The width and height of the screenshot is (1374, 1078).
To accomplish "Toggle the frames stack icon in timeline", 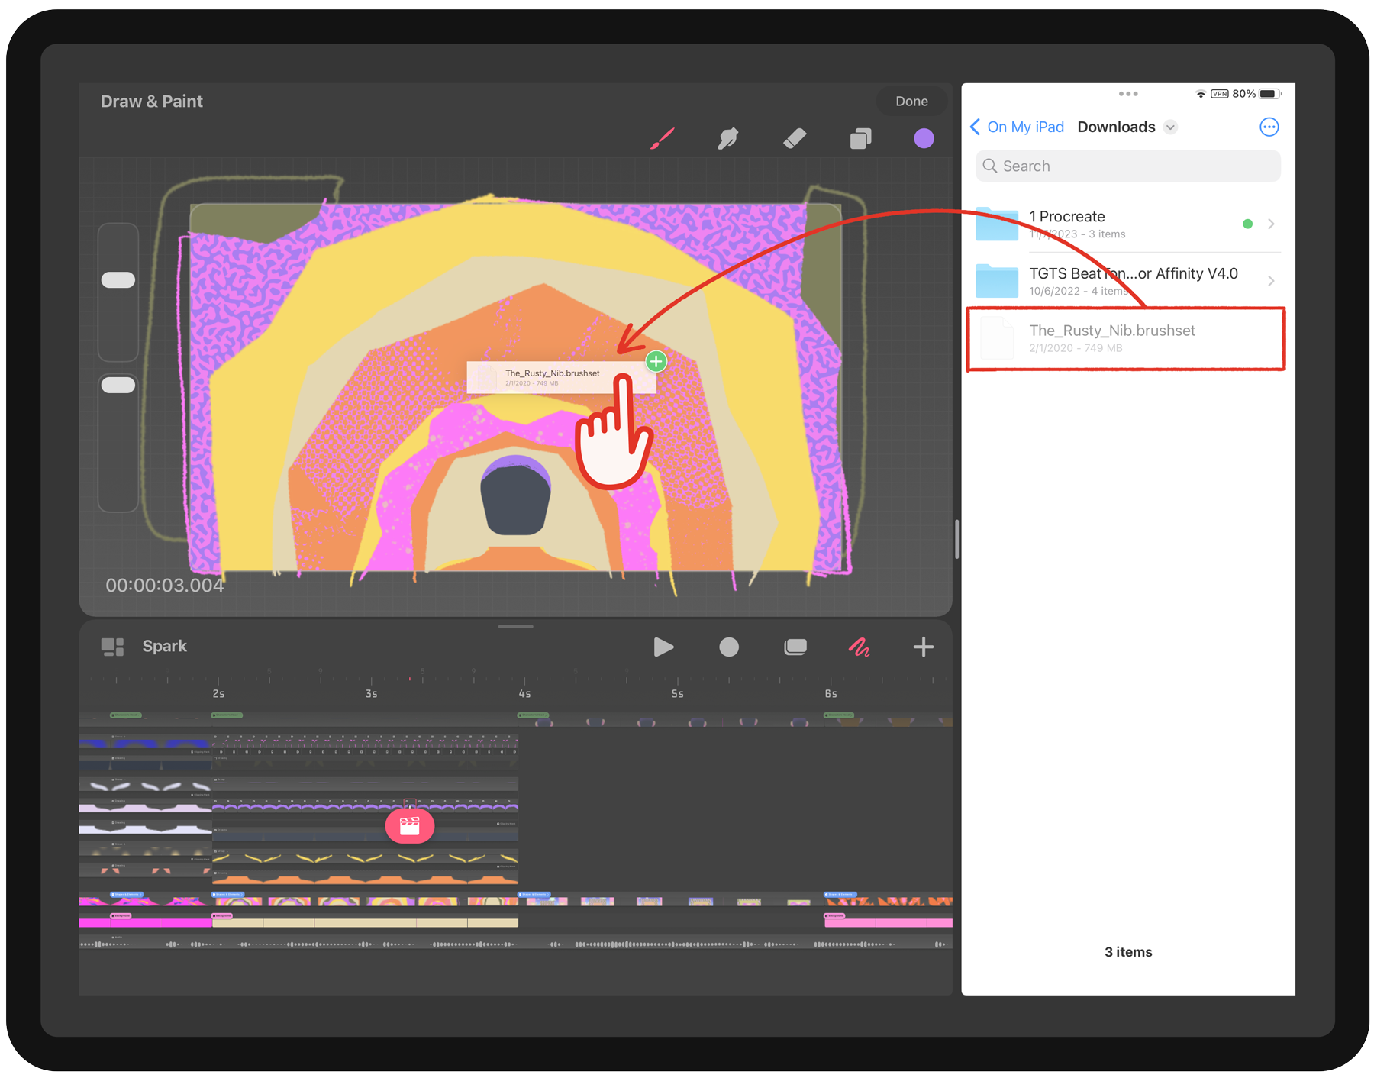I will pyautogui.click(x=795, y=647).
